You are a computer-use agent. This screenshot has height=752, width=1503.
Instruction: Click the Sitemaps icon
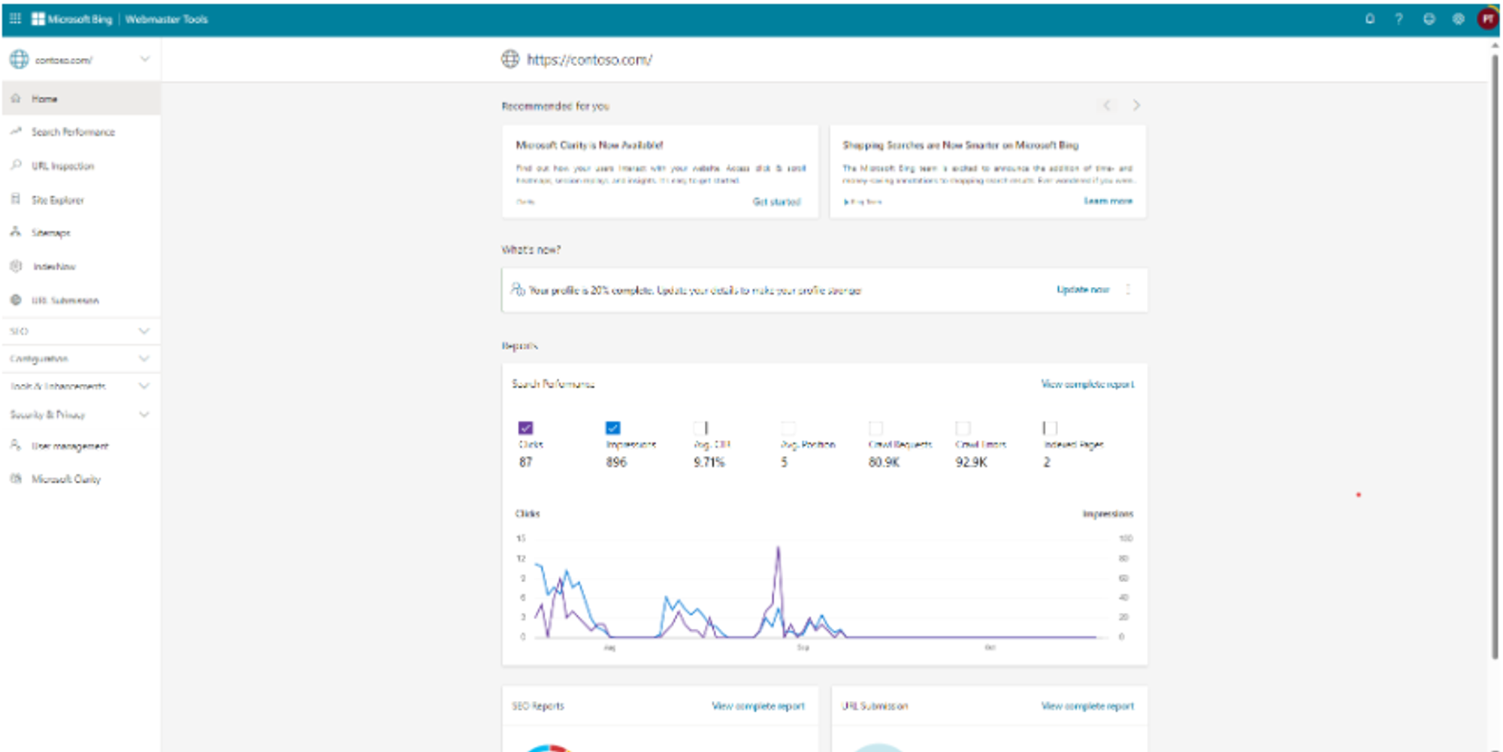[16, 232]
